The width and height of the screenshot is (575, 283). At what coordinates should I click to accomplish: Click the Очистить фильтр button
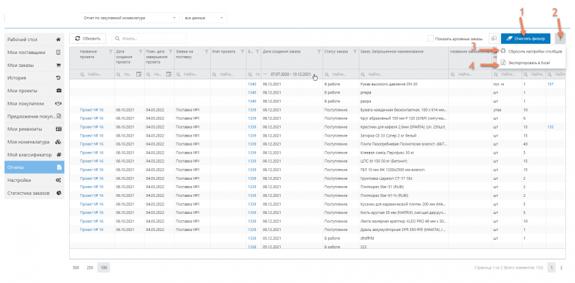tap(527, 38)
